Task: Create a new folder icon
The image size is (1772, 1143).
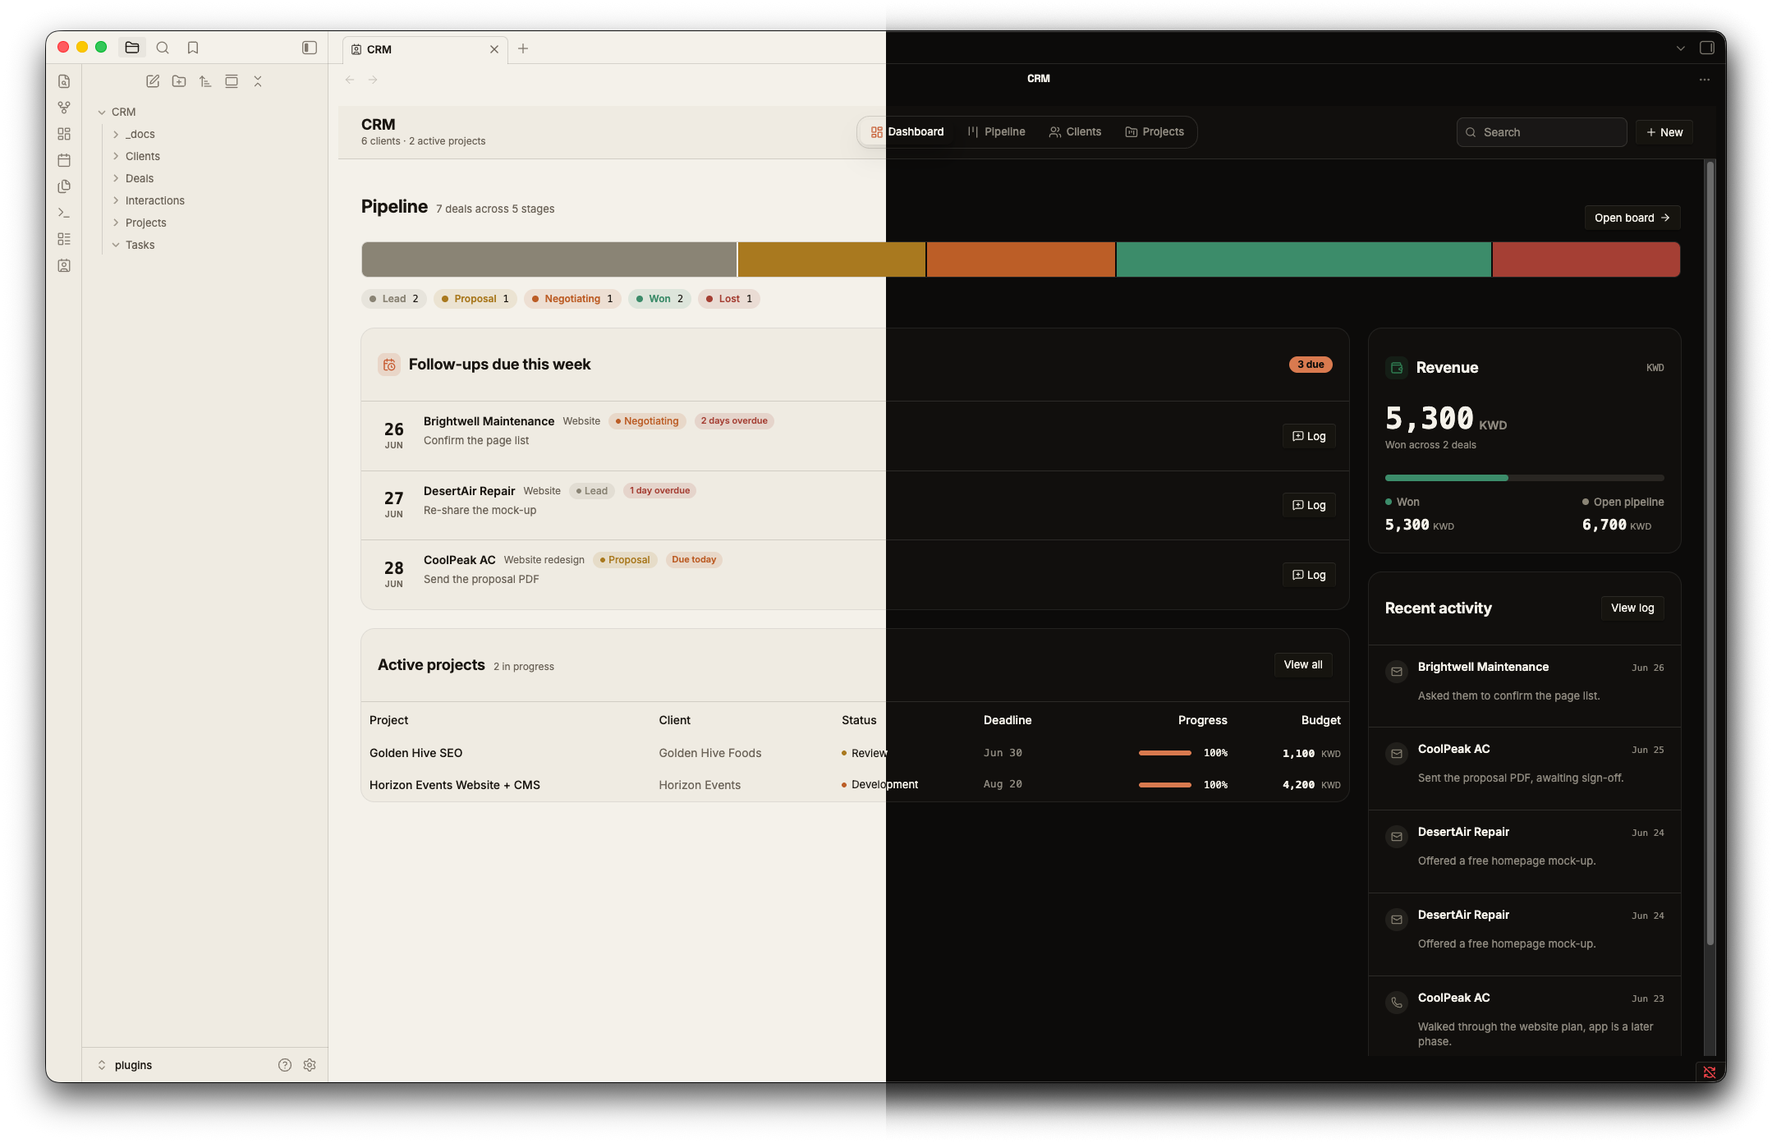Action: coord(179,81)
